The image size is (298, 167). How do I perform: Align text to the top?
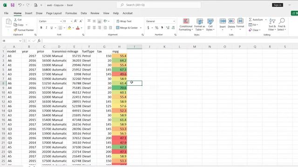[89, 21]
